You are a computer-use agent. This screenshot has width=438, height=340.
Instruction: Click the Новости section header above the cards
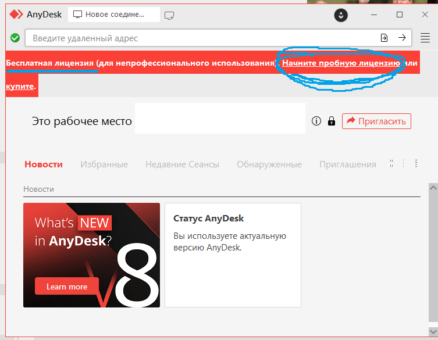(x=38, y=189)
